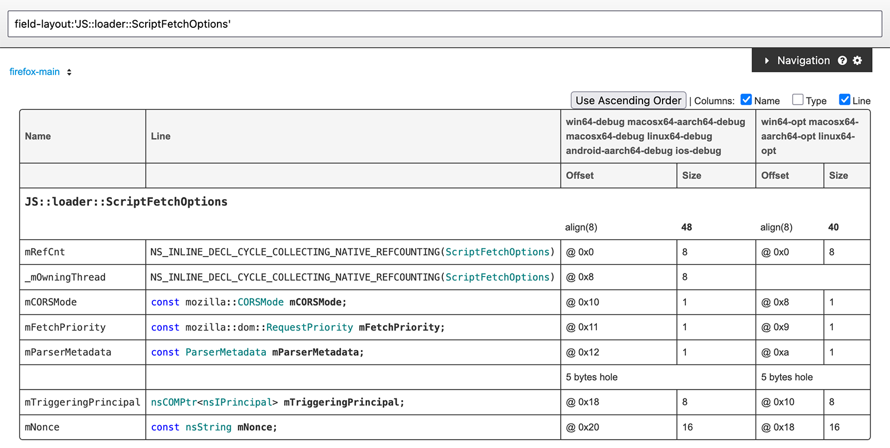Image resolution: width=890 pixels, height=448 pixels.
Task: Uncheck the Name column checkbox
Action: (x=746, y=100)
